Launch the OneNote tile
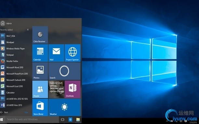The width and height of the screenshot is (199, 124). click(x=73, y=89)
